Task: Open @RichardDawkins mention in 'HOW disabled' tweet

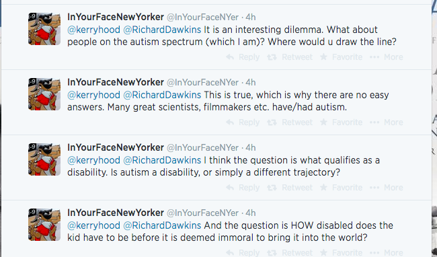Action: coord(162,225)
